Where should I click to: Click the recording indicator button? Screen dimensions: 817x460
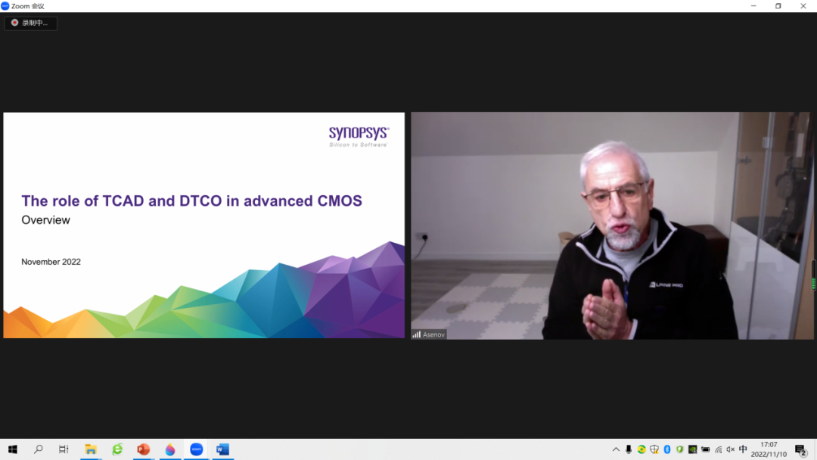point(30,23)
